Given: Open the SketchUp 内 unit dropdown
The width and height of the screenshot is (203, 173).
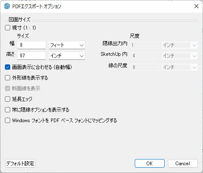Looking at the screenshot, I should tap(180, 56).
